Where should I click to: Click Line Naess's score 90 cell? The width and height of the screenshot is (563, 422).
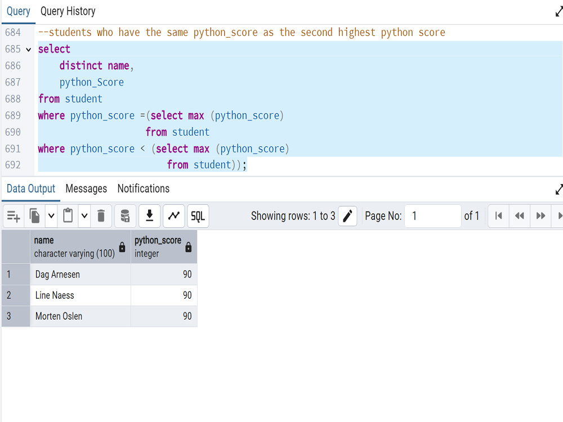(x=164, y=295)
